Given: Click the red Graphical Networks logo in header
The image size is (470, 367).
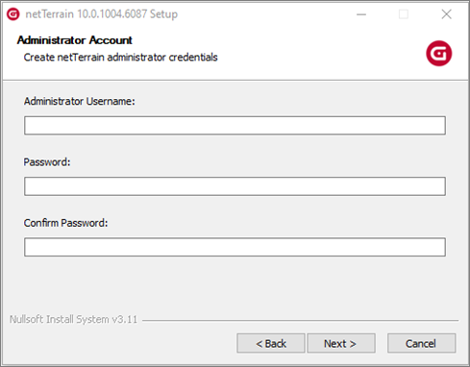Looking at the screenshot, I should 438,53.
